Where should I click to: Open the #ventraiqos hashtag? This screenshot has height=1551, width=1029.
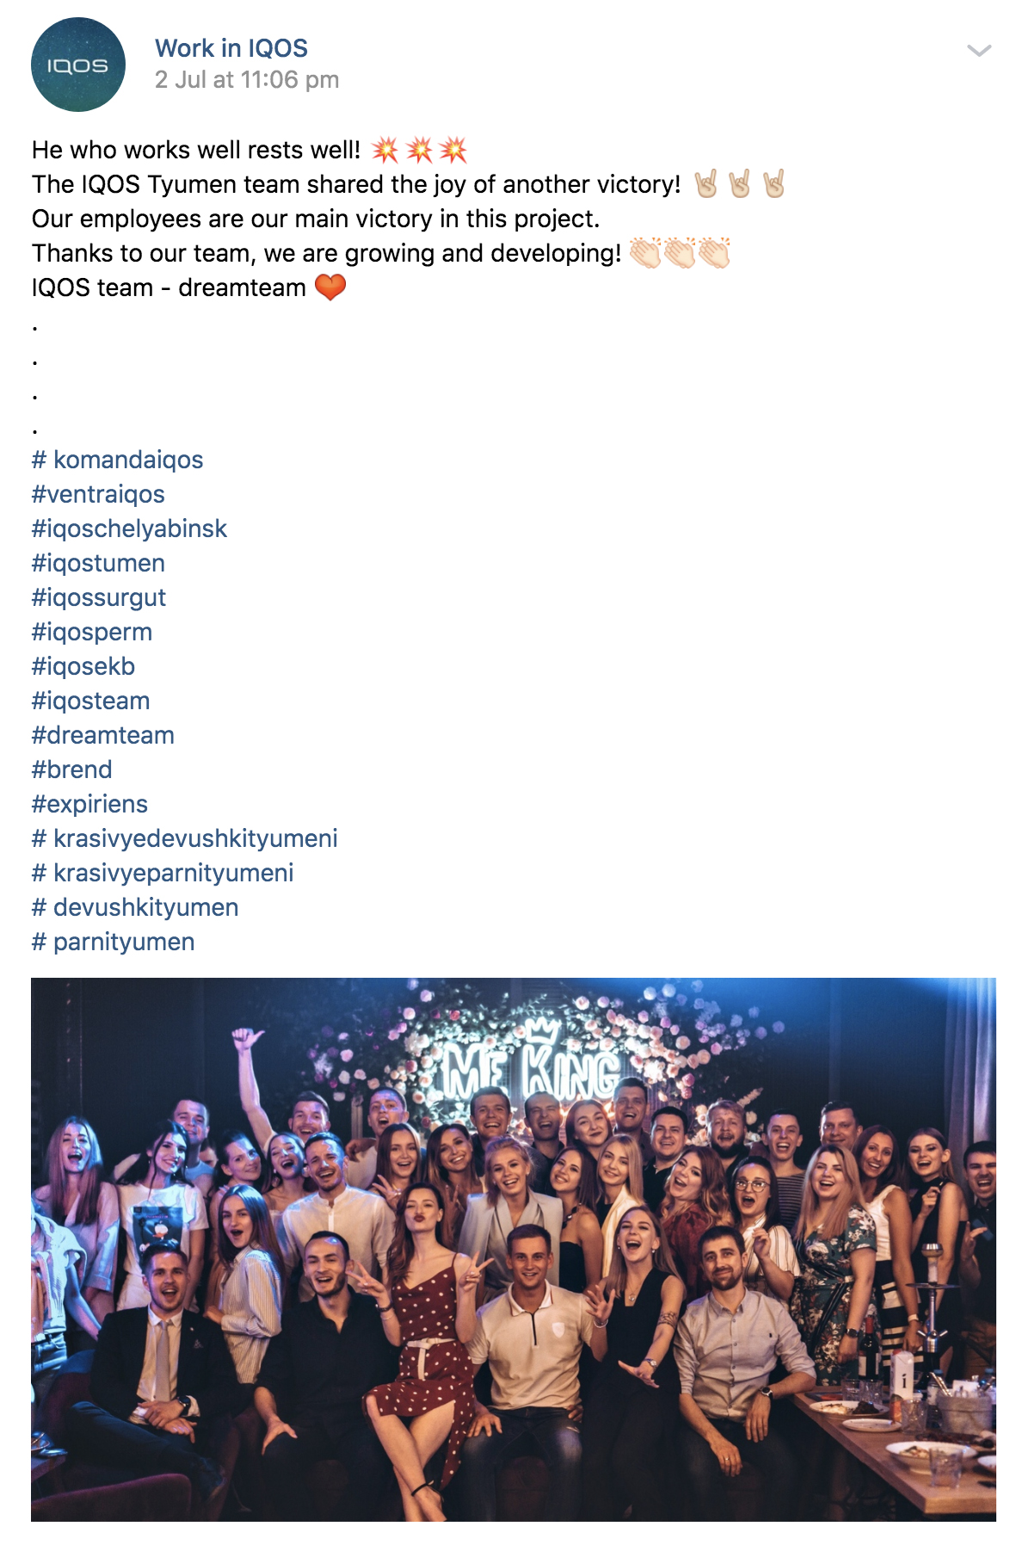coord(98,494)
